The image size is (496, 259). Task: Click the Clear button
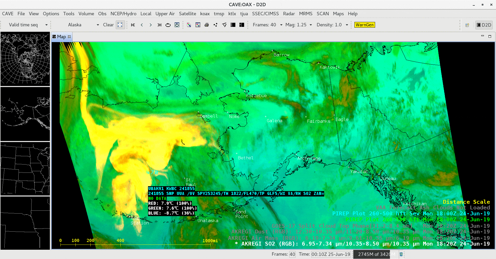(x=108, y=25)
